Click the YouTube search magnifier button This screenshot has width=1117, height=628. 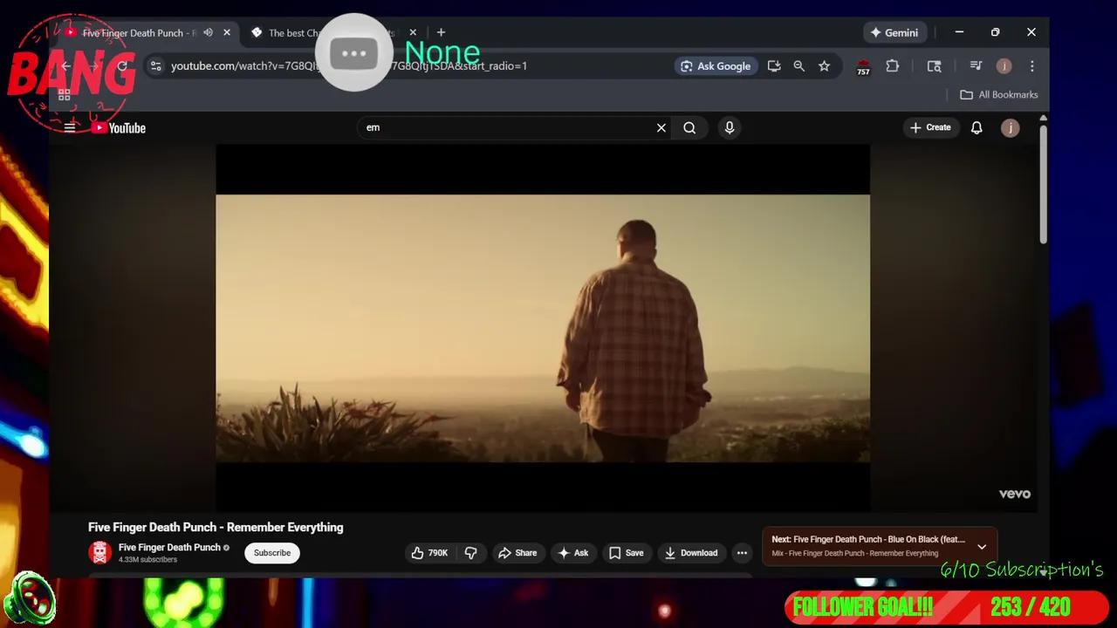point(689,128)
